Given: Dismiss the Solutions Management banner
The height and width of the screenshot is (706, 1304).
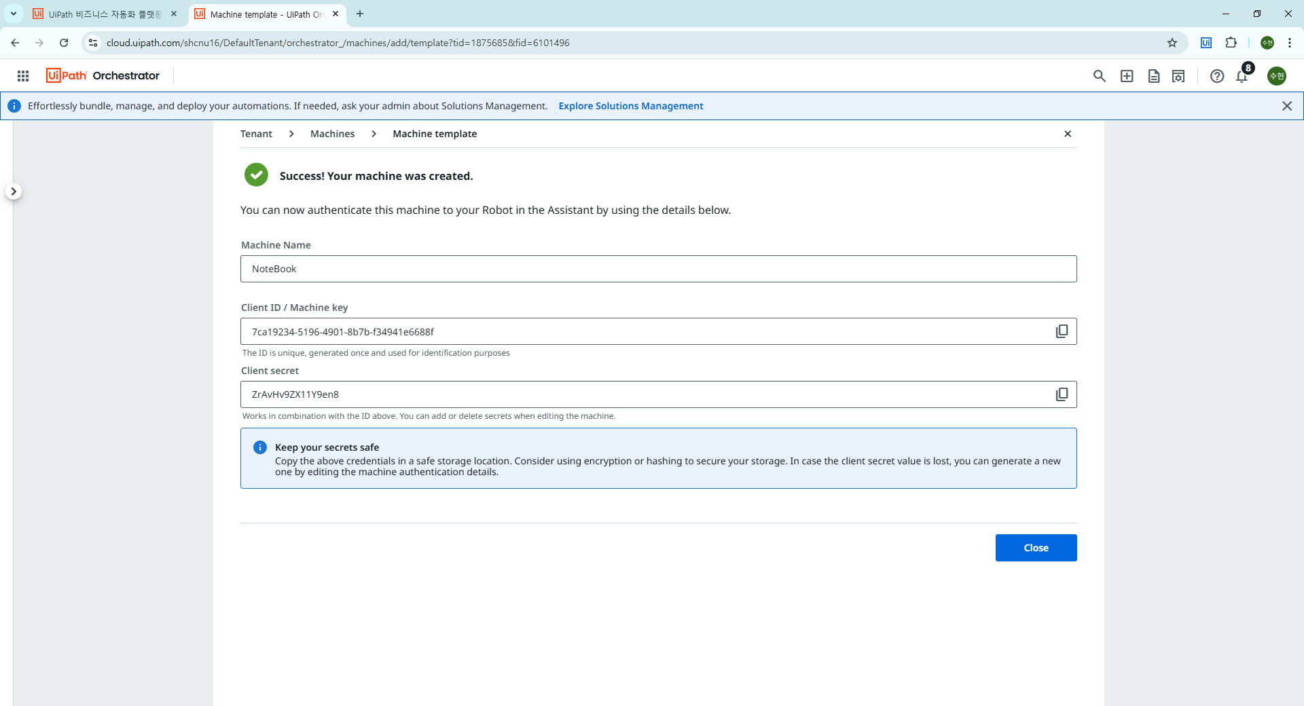Looking at the screenshot, I should point(1287,106).
